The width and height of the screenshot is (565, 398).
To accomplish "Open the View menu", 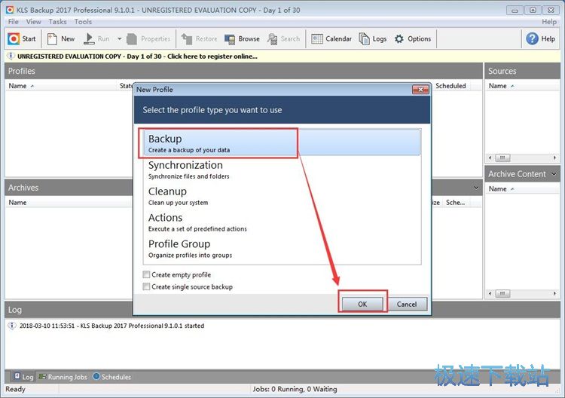I will point(33,22).
